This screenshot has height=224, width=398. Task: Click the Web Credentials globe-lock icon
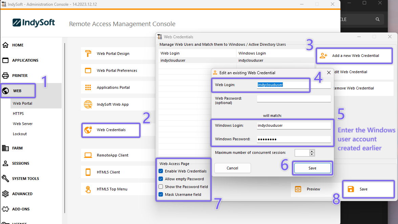click(x=88, y=130)
